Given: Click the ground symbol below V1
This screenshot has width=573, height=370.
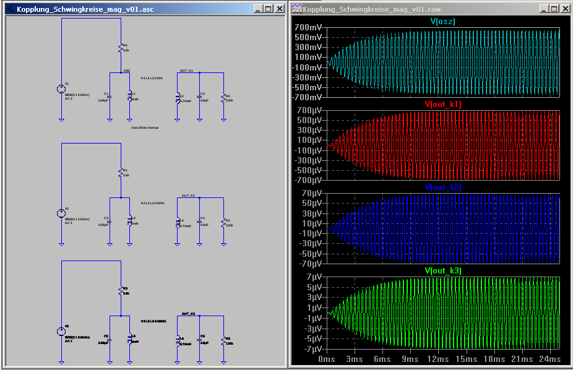Looking at the screenshot, I should 61,119.
